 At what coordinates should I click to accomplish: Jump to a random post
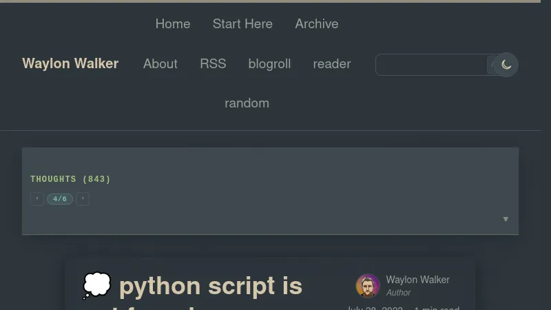[247, 103]
